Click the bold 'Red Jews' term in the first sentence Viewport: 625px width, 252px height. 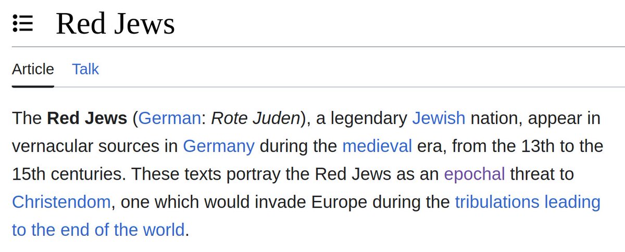[87, 118]
